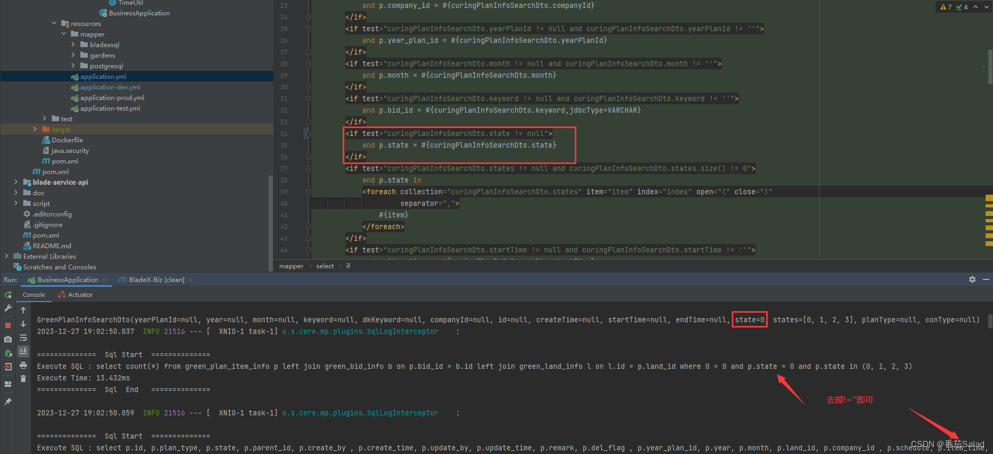This screenshot has height=454, width=993.
Task: Expand the blade-service-api module
Action: click(16, 182)
